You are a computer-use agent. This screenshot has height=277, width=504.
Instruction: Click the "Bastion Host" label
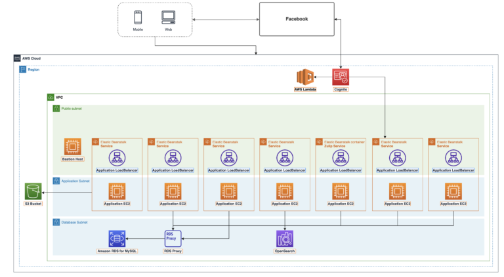[x=73, y=159]
